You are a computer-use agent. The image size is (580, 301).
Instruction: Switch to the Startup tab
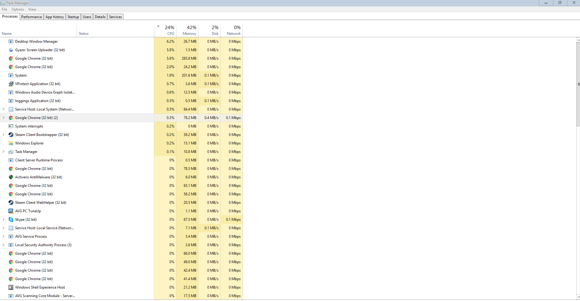point(73,17)
